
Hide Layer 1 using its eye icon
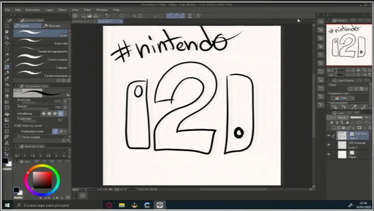pyautogui.click(x=329, y=145)
